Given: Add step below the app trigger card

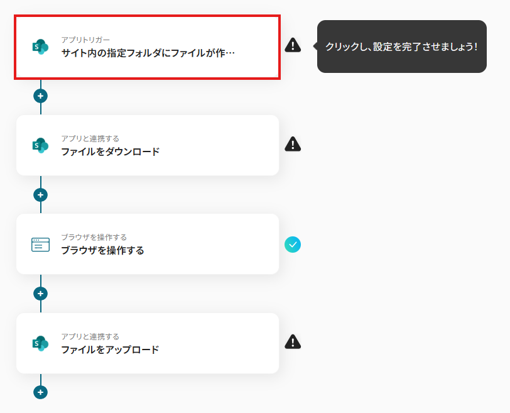Looking at the screenshot, I should [41, 96].
